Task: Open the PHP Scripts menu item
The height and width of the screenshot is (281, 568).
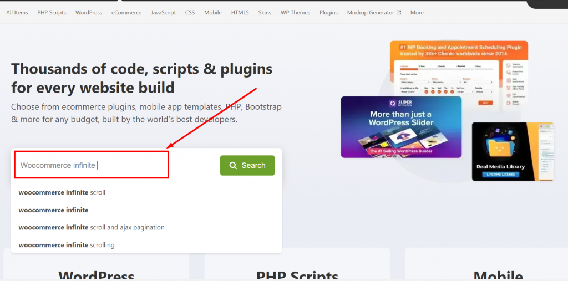Action: click(52, 12)
